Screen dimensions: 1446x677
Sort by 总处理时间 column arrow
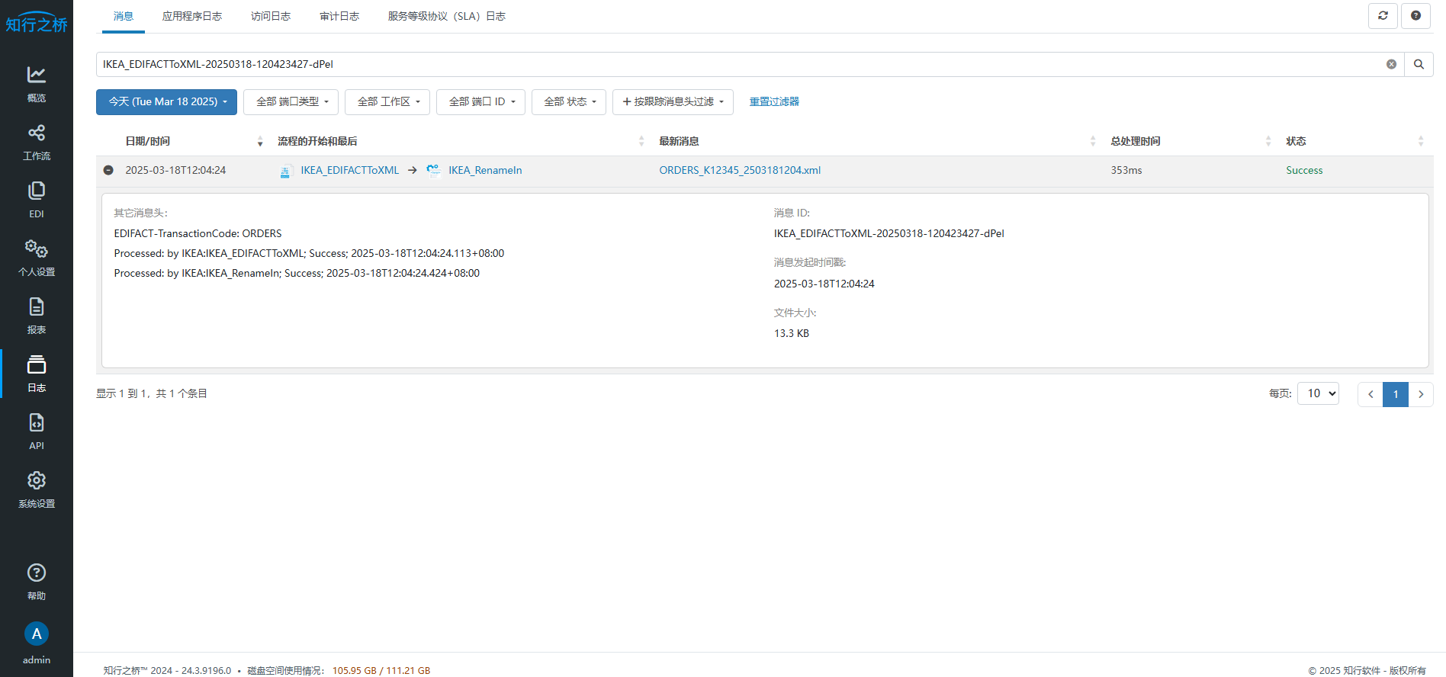pos(1268,141)
